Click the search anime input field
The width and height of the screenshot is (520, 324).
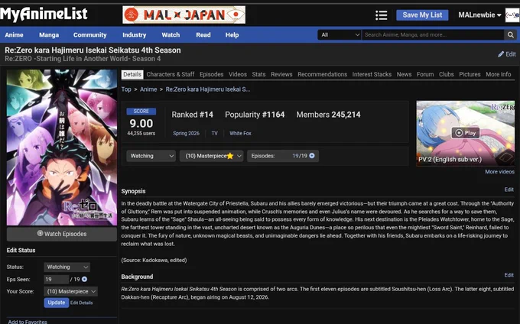pos(433,35)
